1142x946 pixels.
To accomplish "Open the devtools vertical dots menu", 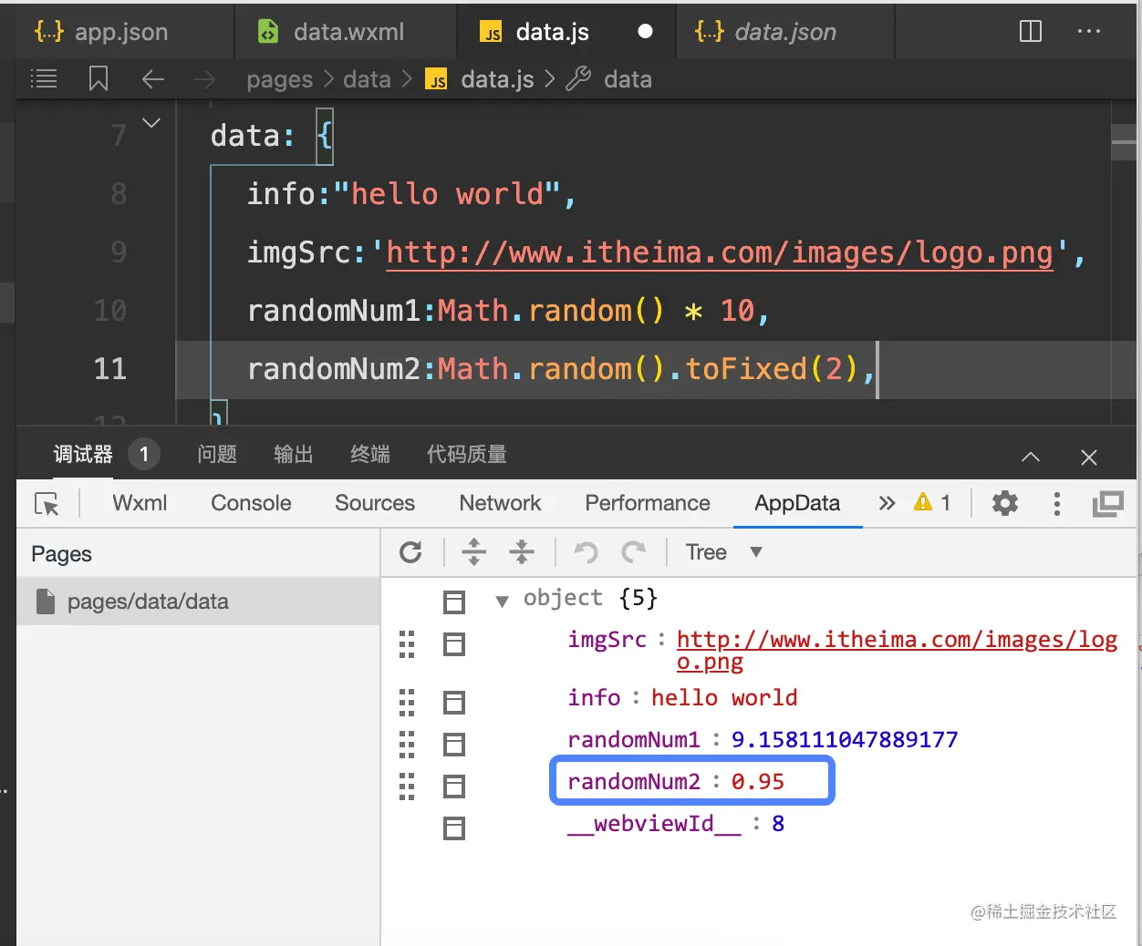I will click(x=1057, y=504).
